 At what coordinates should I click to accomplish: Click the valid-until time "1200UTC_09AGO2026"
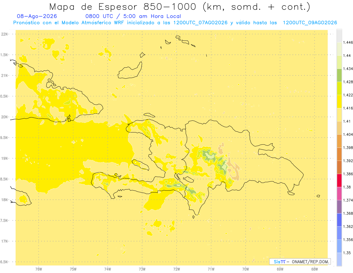(x=310, y=23)
